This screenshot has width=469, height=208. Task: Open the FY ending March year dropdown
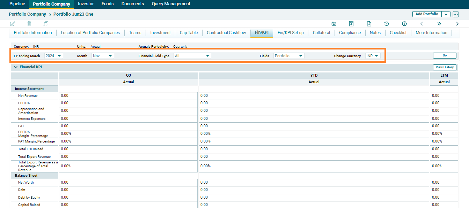[54, 56]
